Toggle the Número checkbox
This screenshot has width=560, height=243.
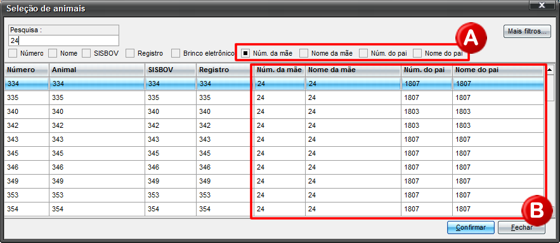pyautogui.click(x=13, y=53)
